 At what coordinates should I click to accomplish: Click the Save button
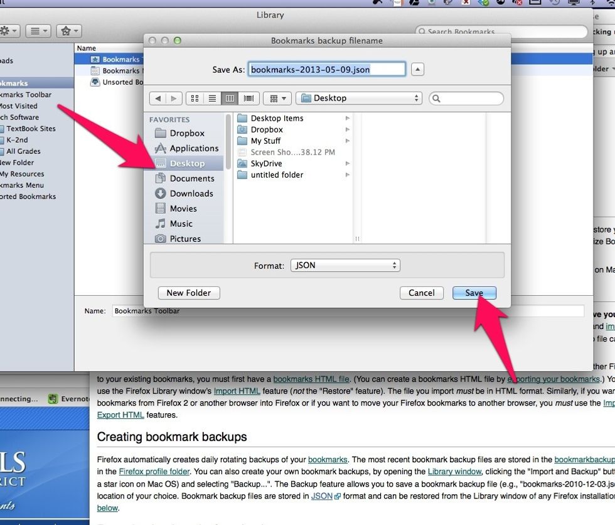coord(474,293)
